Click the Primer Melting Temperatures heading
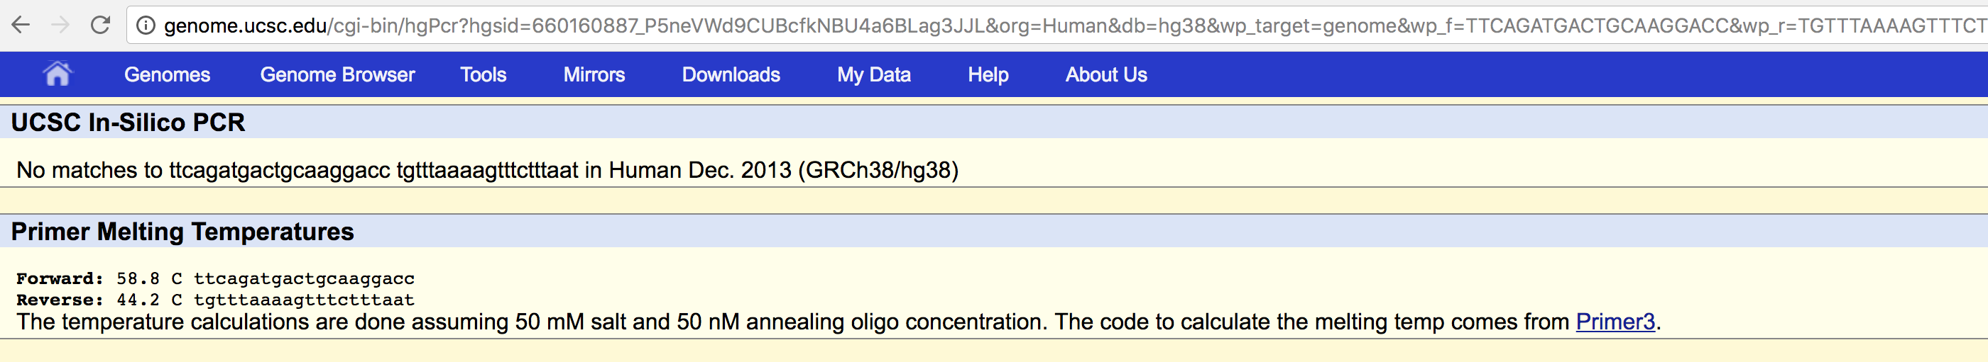The image size is (1988, 362). [182, 232]
